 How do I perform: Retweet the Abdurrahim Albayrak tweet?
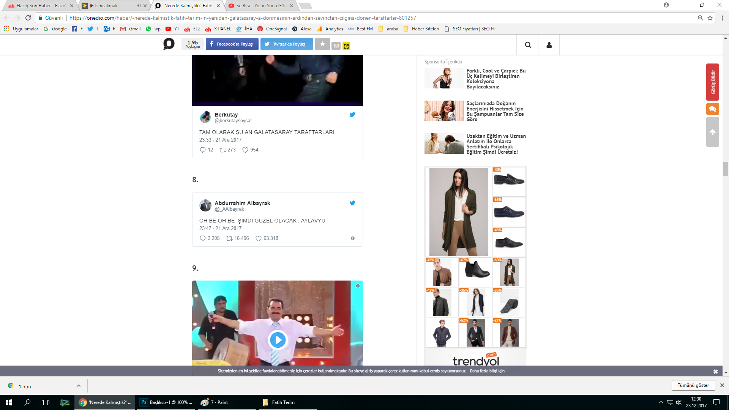point(229,238)
